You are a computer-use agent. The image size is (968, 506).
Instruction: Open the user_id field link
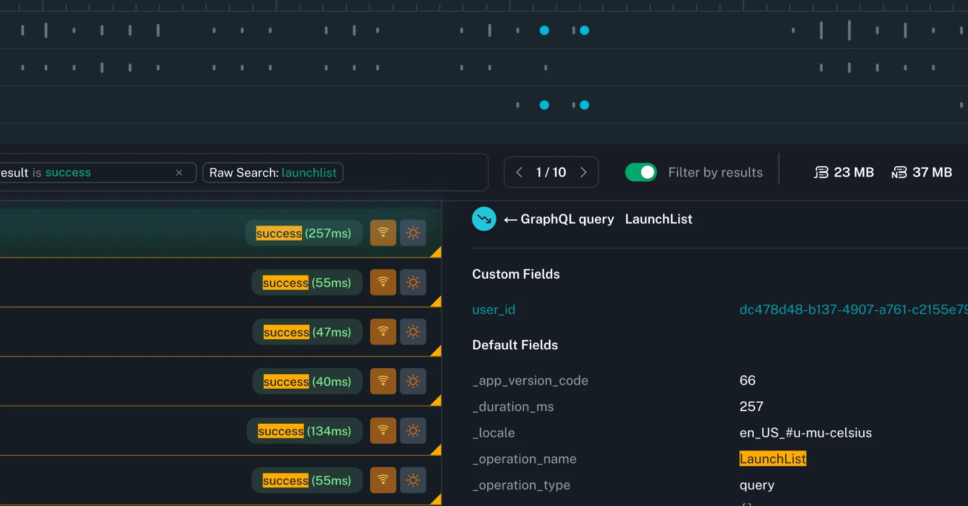point(494,310)
